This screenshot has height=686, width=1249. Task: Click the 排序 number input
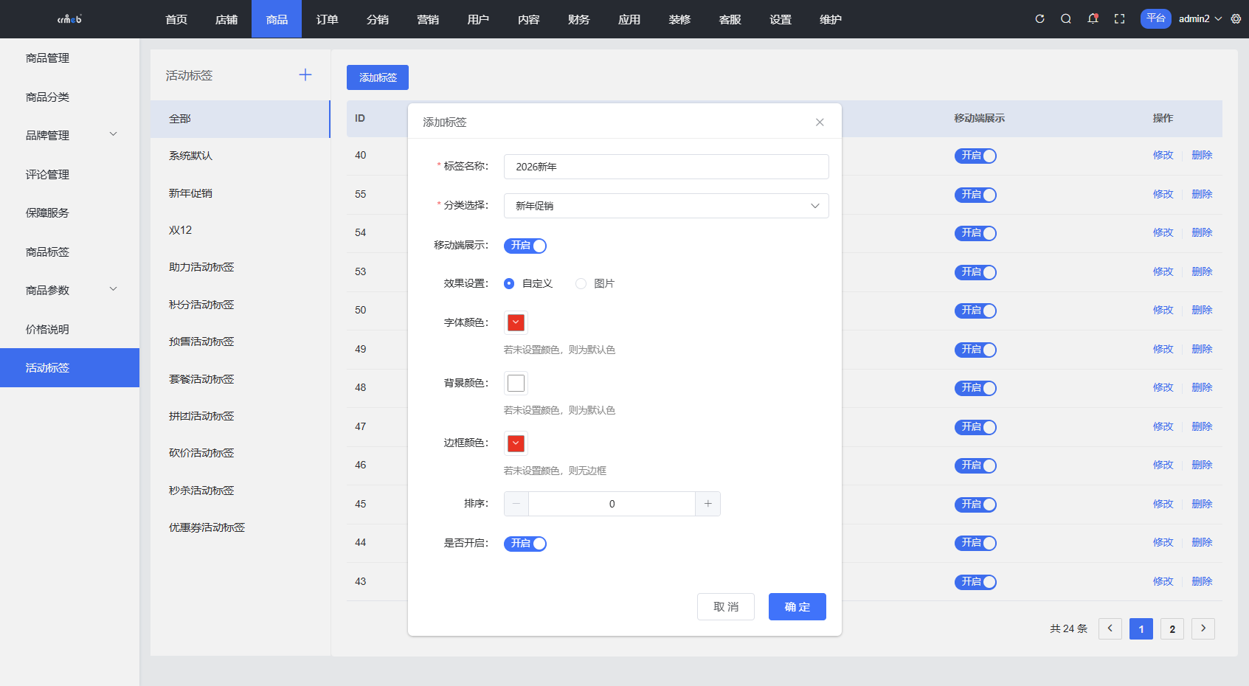[612, 504]
